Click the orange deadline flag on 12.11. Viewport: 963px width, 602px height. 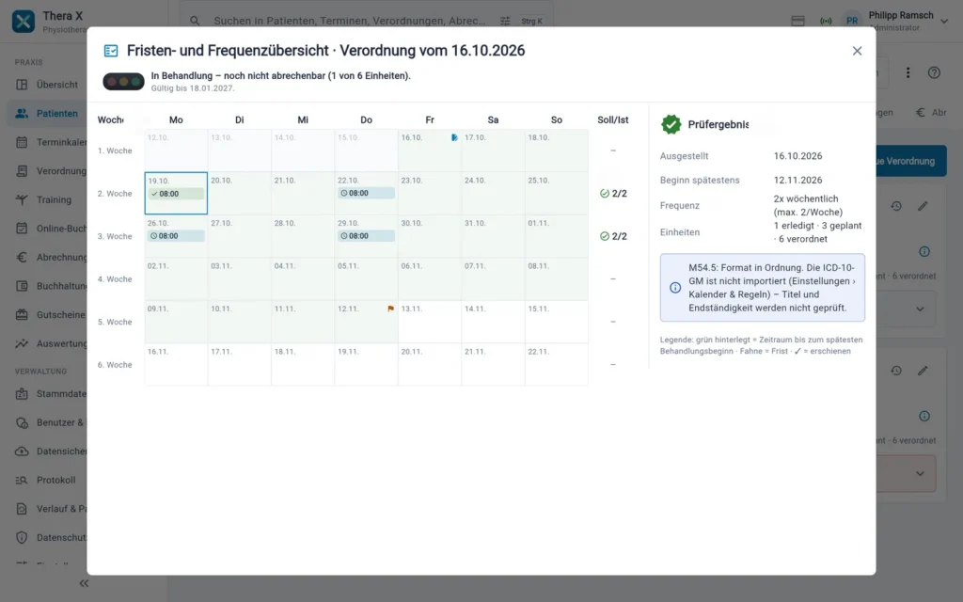(390, 309)
